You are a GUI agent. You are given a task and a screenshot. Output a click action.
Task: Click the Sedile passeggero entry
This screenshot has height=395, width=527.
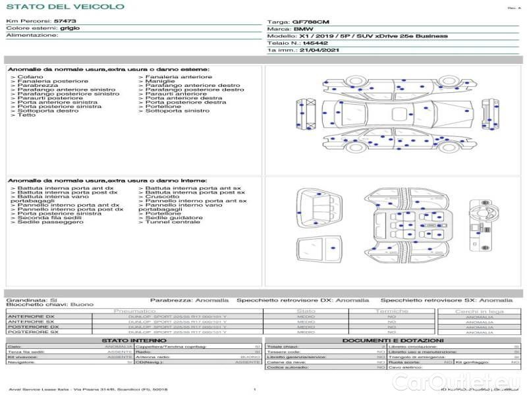(47, 222)
